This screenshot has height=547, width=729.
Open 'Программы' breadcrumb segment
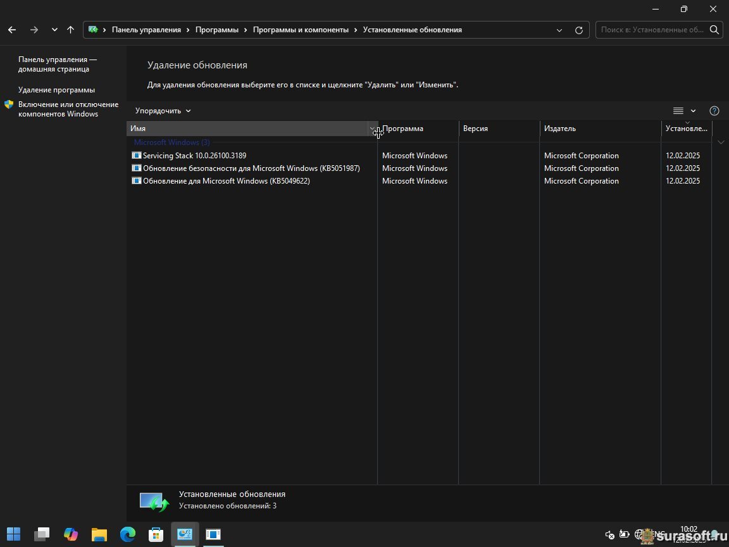pyautogui.click(x=216, y=30)
